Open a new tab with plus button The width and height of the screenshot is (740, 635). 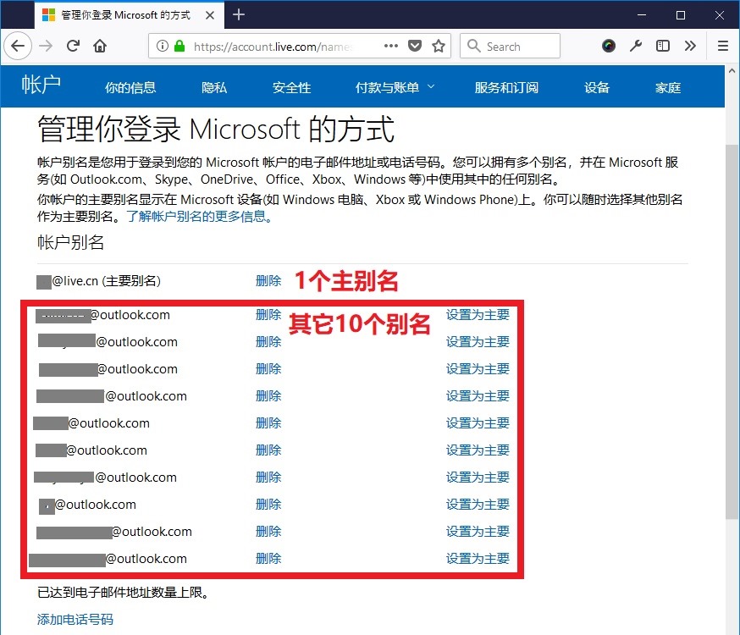coord(239,14)
